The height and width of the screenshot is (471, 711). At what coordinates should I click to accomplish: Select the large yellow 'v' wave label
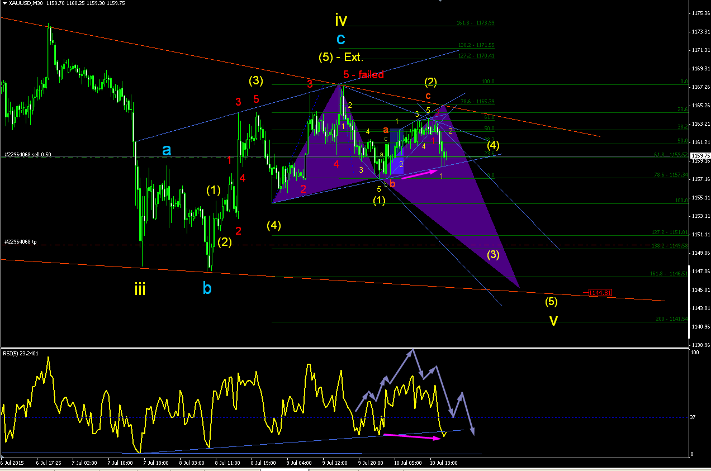553,321
